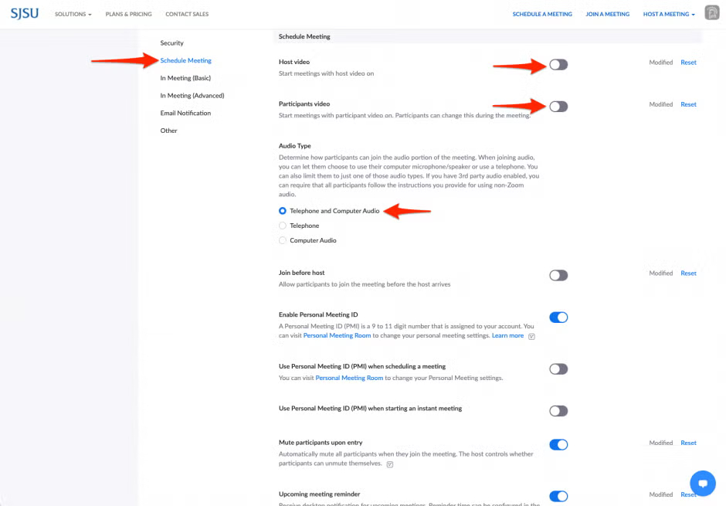This screenshot has height=506, width=726.
Task: Click Schedule a Meeting in header
Action: [542, 14]
